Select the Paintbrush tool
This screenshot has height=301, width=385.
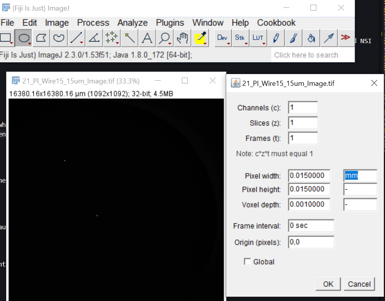[293, 38]
